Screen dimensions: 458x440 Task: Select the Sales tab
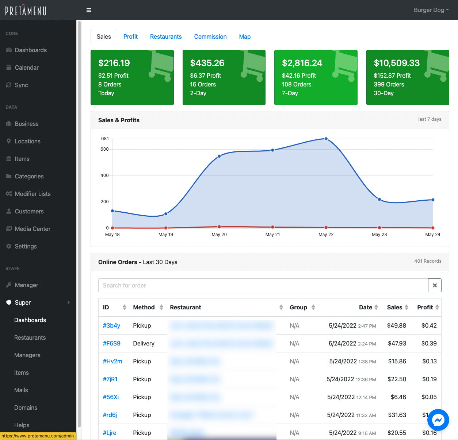(x=104, y=36)
